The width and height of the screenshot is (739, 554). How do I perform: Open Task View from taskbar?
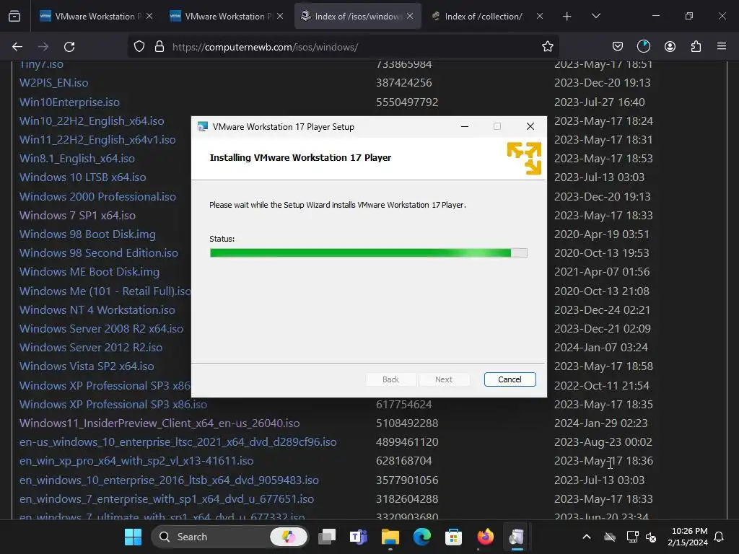(x=327, y=537)
